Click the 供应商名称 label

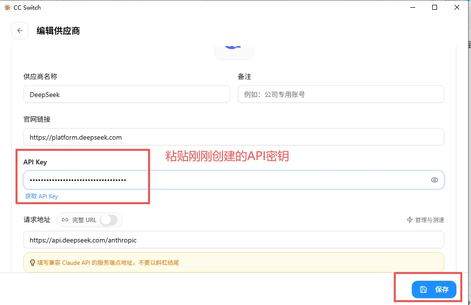[40, 77]
